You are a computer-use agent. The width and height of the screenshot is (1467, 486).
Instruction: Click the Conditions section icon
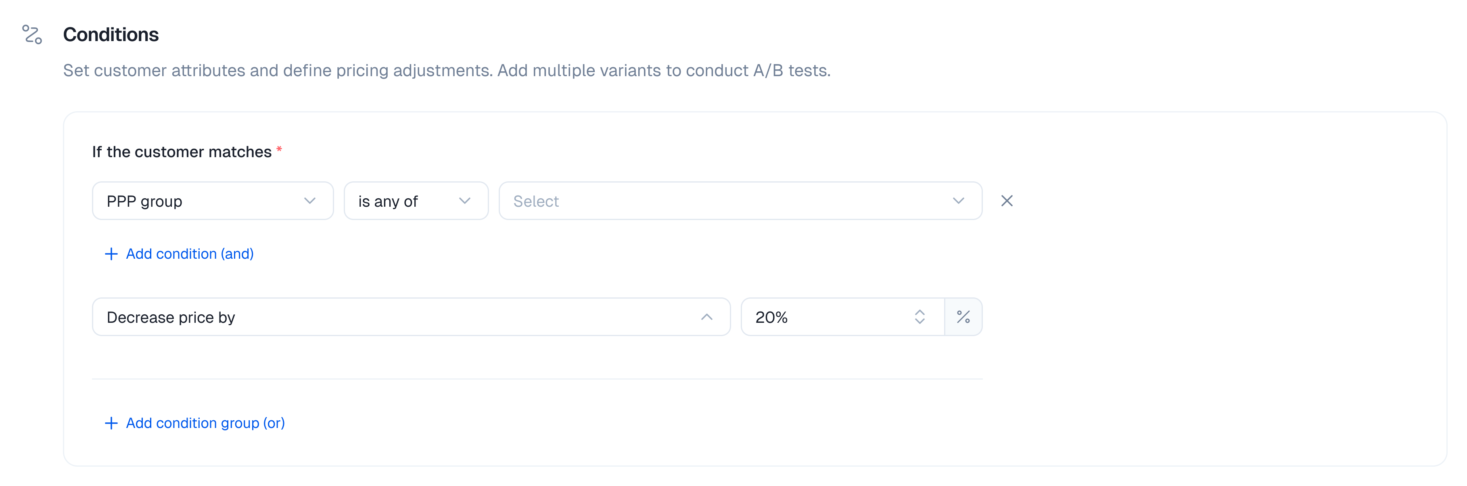click(x=32, y=34)
